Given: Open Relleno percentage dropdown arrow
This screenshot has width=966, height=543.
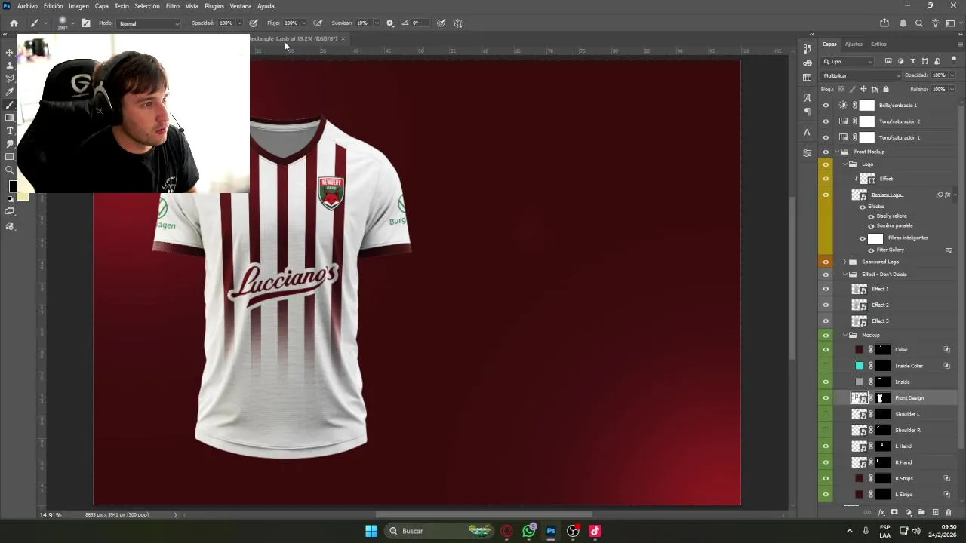Looking at the screenshot, I should 952,89.
